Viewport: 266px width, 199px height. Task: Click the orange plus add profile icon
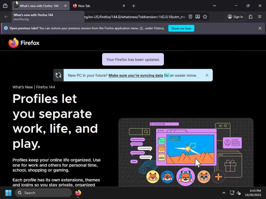pos(218,177)
